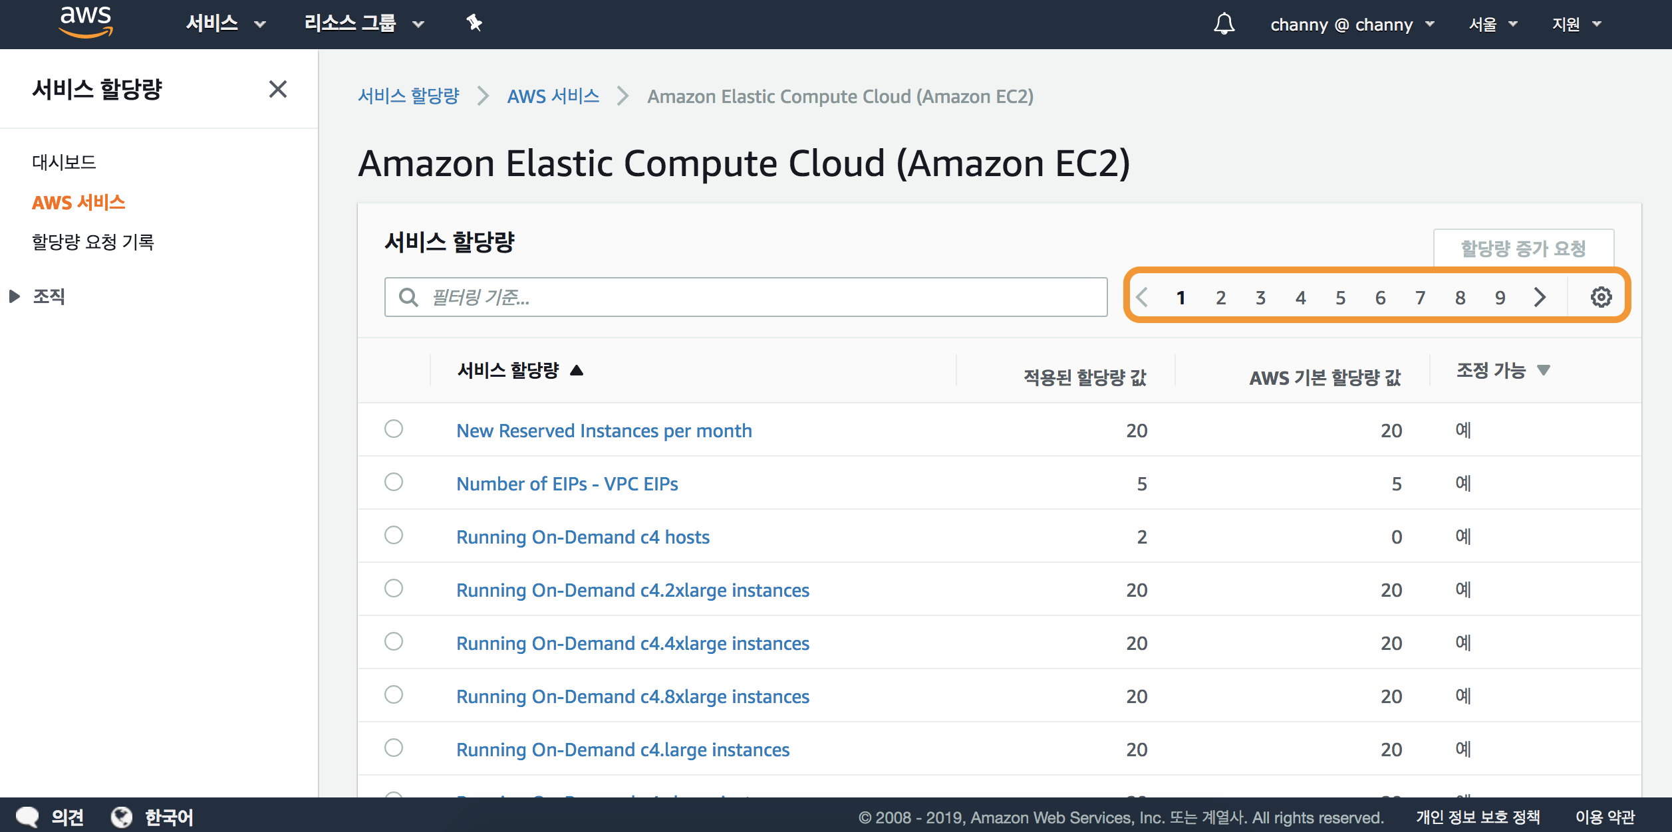
Task: Select radio for Running On-Demand c4 hosts
Action: click(x=394, y=535)
